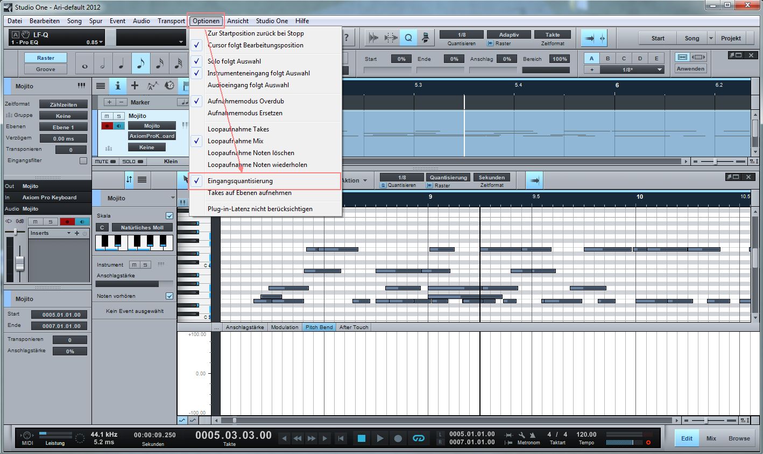The width and height of the screenshot is (763, 454).
Task: Select the Modulation tab
Action: [285, 327]
